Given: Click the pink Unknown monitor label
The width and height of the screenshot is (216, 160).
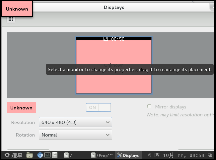Looking at the screenshot, I should pos(21,108).
